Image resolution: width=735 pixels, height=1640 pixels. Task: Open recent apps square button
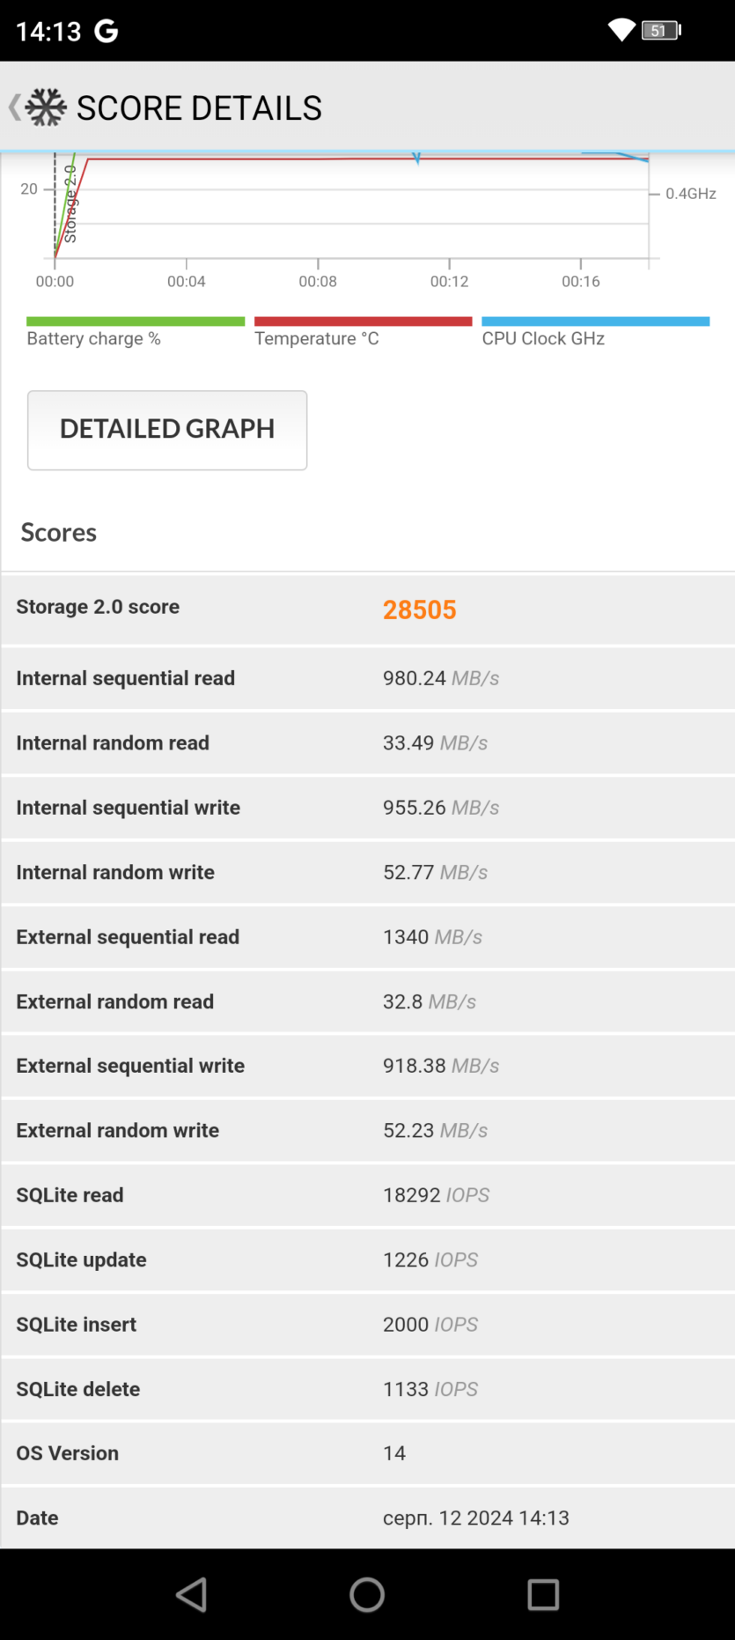543,1594
